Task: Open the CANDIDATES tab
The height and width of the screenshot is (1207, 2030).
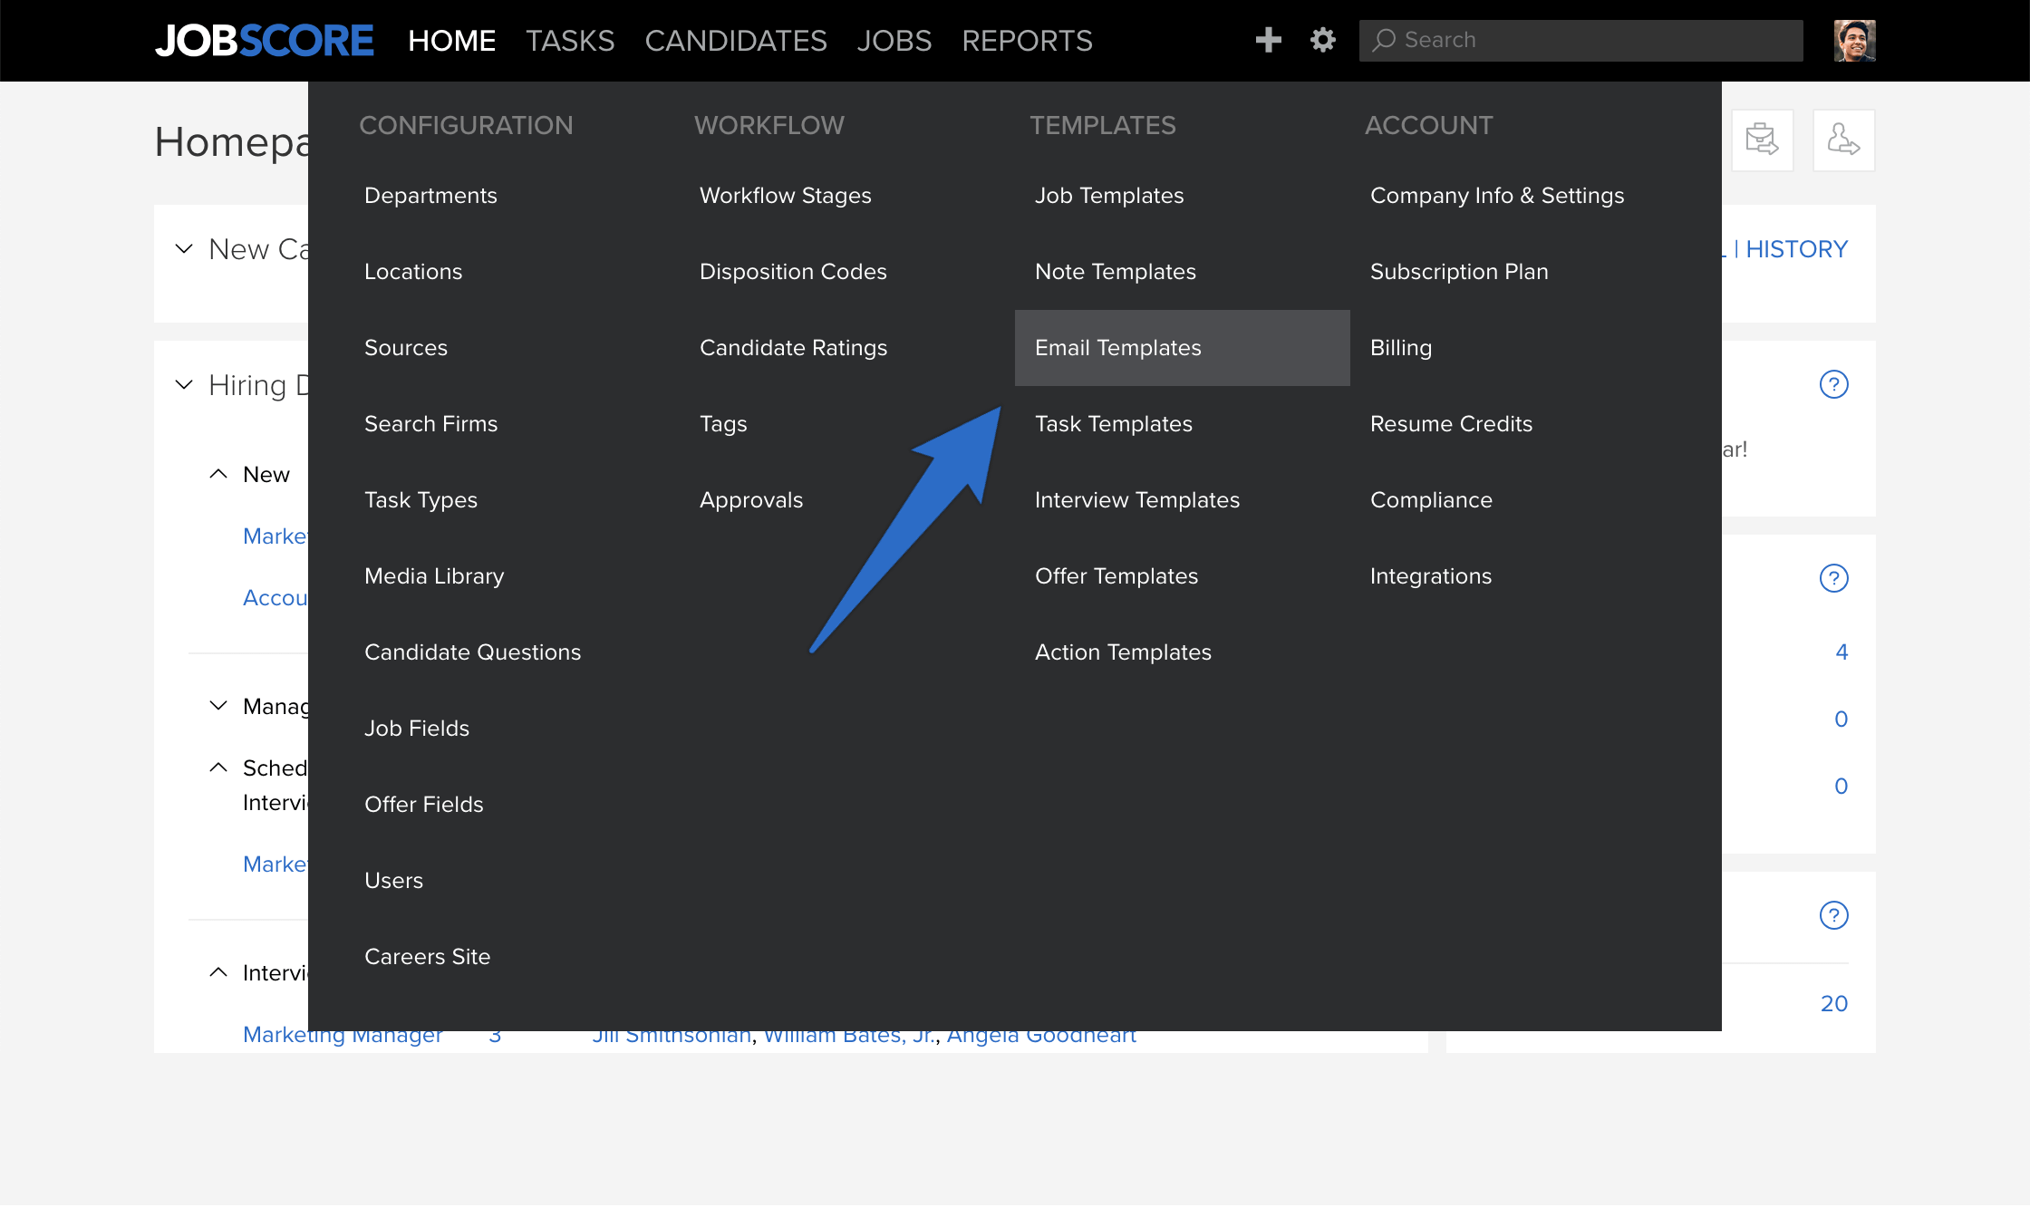Action: coord(736,41)
